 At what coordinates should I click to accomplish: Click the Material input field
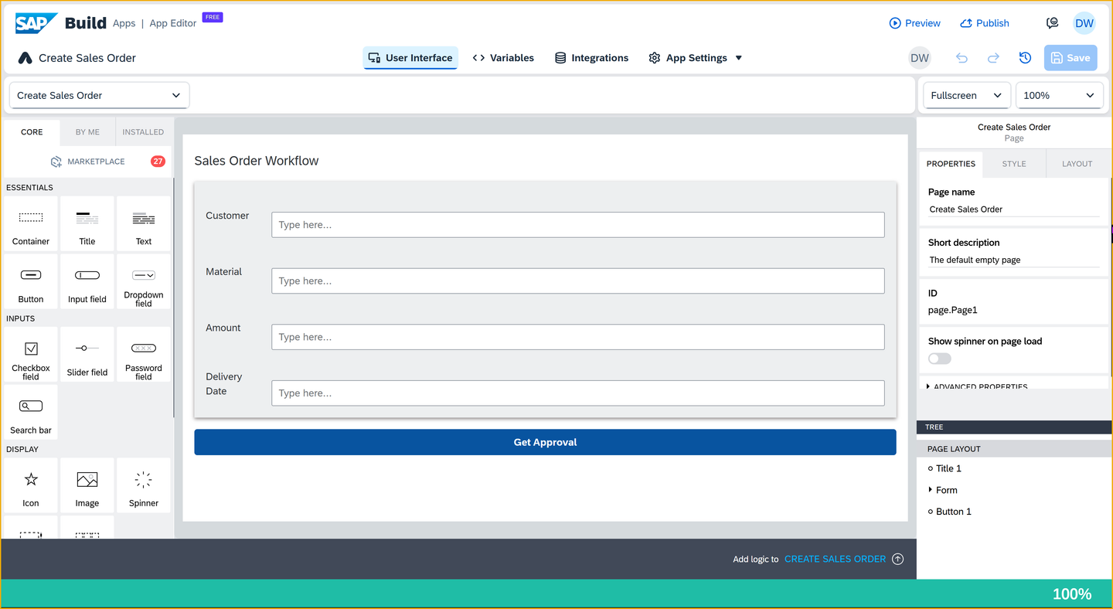coord(577,281)
